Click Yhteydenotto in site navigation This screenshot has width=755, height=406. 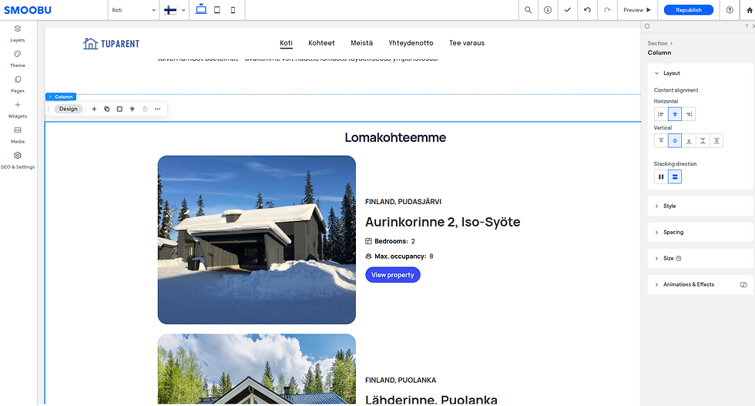click(x=411, y=43)
